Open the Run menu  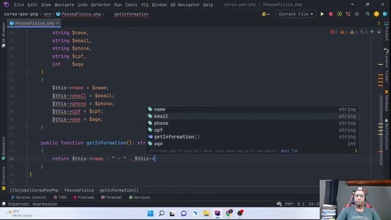click(x=118, y=4)
